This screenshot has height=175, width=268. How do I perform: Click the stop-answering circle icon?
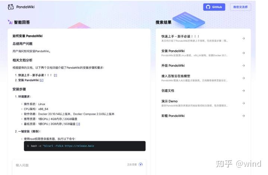tap(140, 165)
